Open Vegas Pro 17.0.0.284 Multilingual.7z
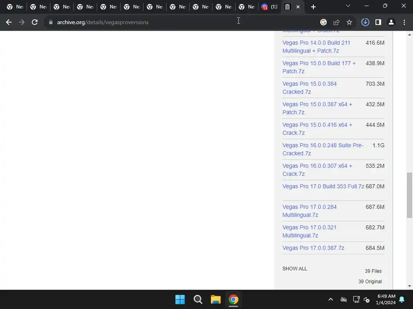 [x=309, y=211]
